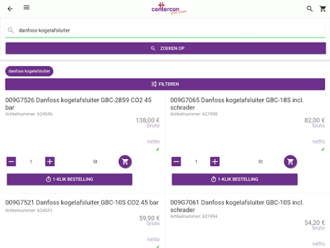
Task: Click Artikelnummer: 627498
Action: (194, 114)
